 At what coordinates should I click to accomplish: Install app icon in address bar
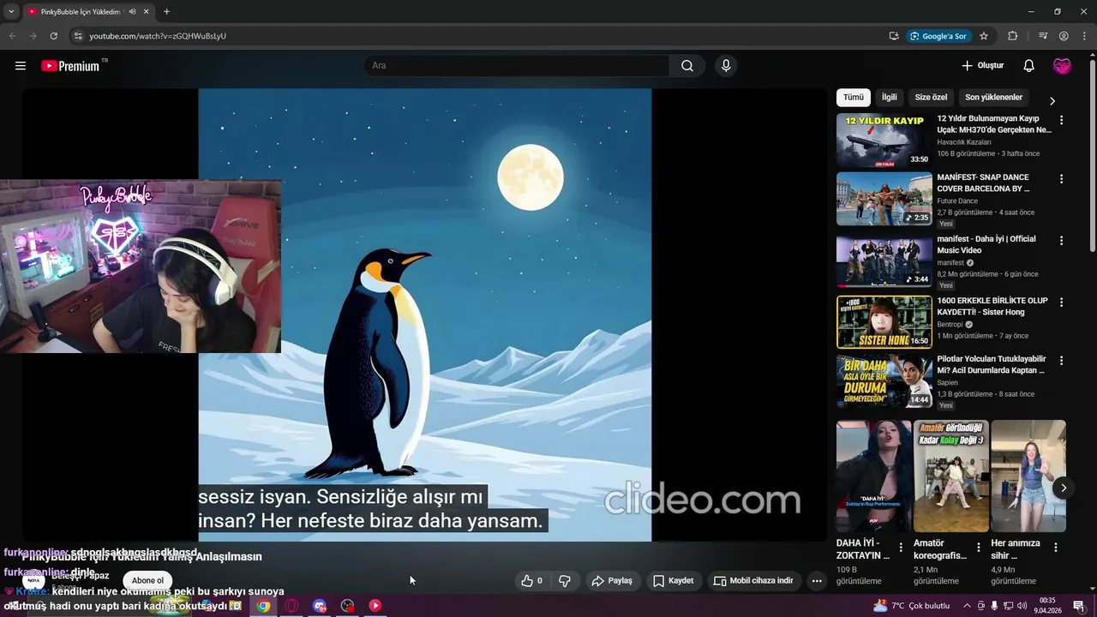[894, 36]
